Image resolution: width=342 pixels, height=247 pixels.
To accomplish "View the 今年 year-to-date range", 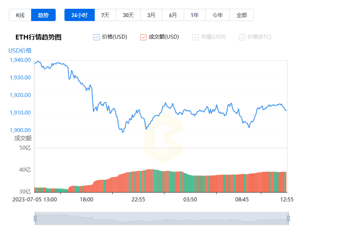I will click(217, 15).
